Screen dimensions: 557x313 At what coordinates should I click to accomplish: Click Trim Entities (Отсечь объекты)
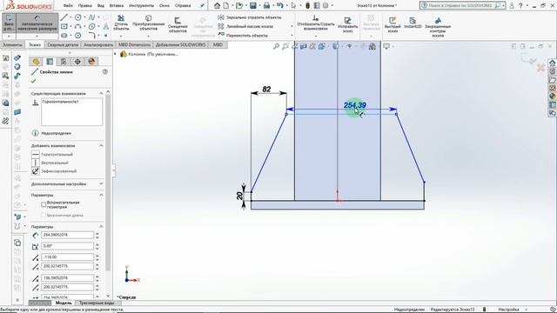(121, 23)
